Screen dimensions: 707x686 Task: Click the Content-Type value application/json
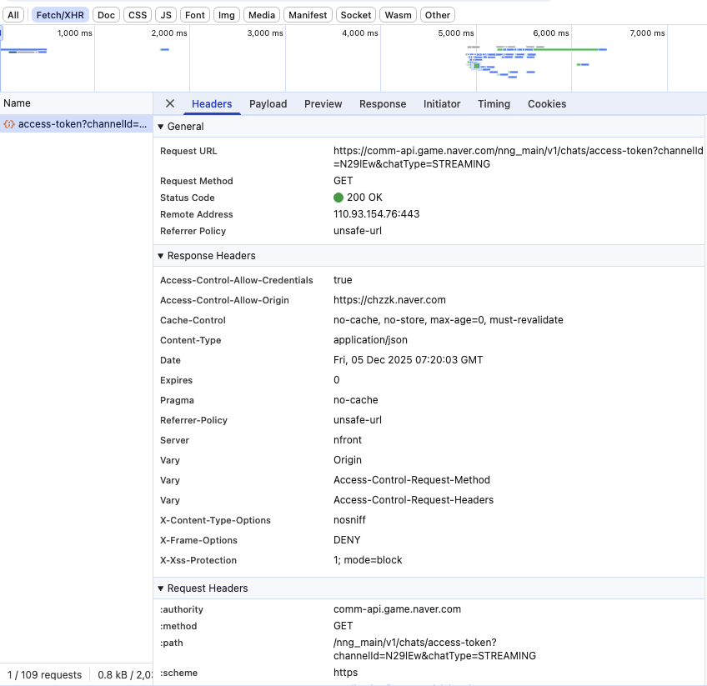tap(370, 340)
